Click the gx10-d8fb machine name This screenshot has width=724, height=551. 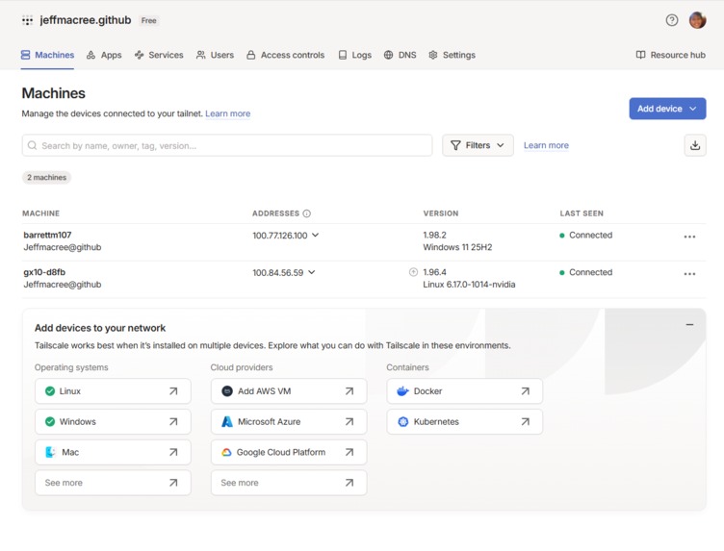(44, 272)
